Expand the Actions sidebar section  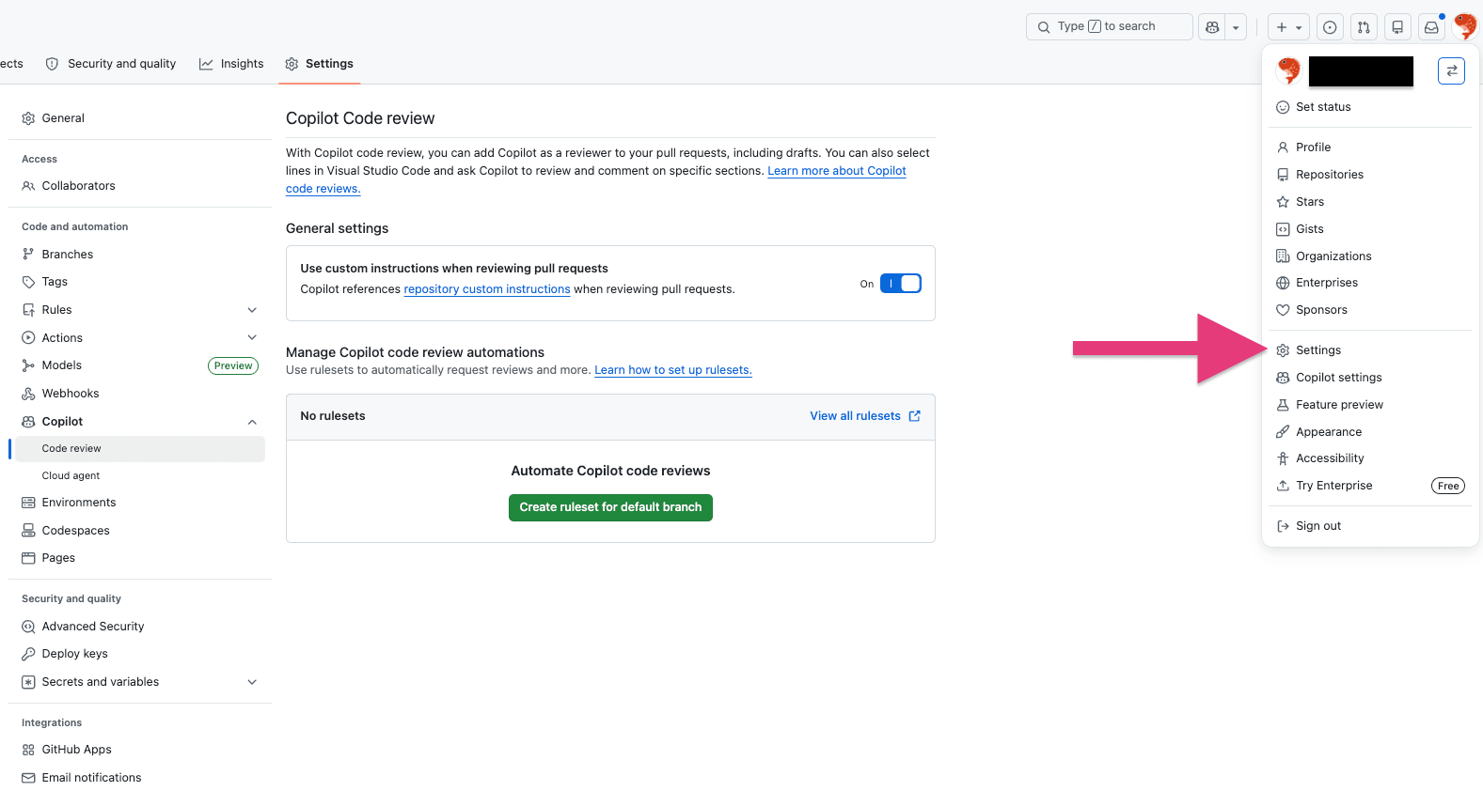252,337
